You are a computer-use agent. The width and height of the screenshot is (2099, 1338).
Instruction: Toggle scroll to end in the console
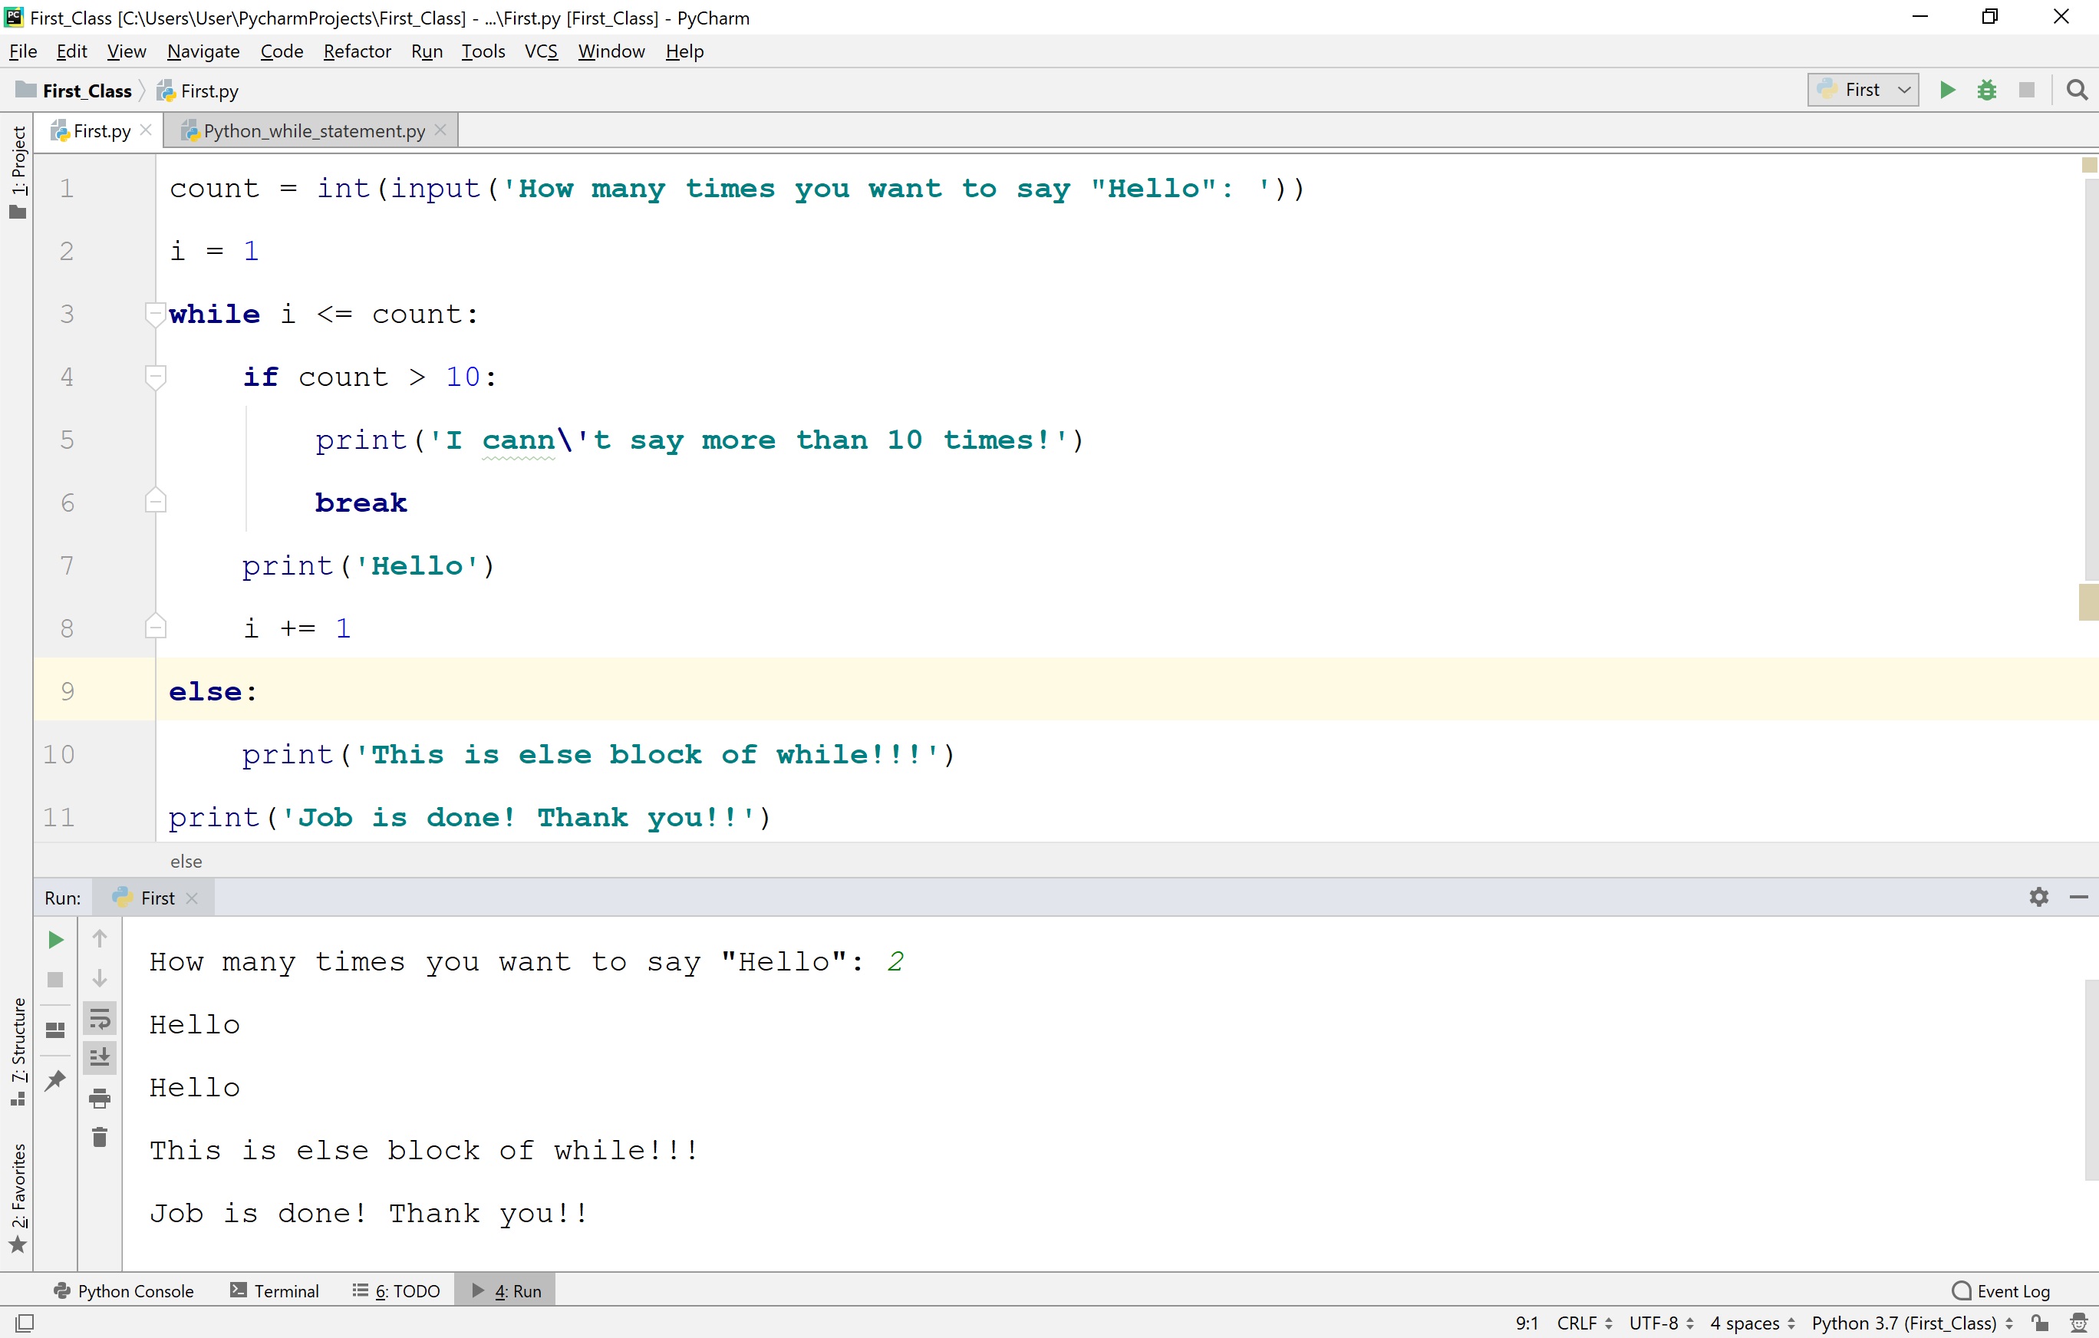click(101, 1057)
